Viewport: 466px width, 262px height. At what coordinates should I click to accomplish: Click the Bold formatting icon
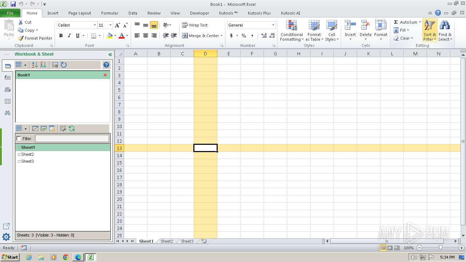[x=61, y=36]
